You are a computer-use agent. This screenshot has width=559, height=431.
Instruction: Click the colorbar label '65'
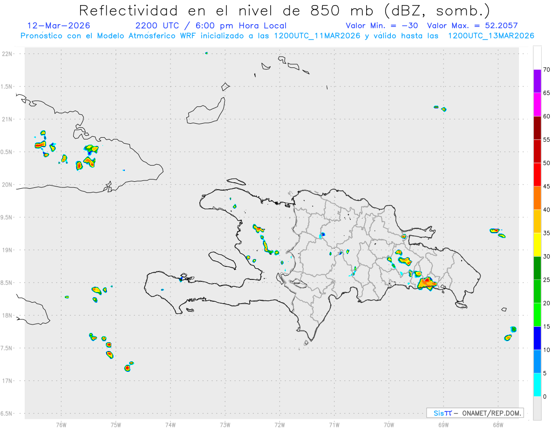tap(546, 93)
